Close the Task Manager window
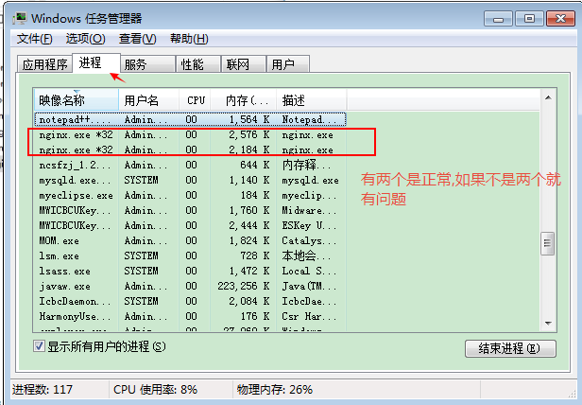582x405 pixels. tap(560, 19)
